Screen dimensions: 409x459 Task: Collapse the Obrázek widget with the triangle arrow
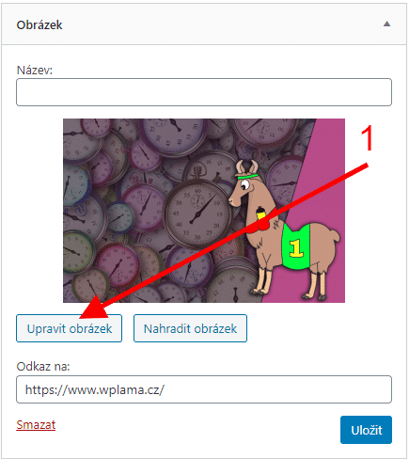click(x=386, y=24)
